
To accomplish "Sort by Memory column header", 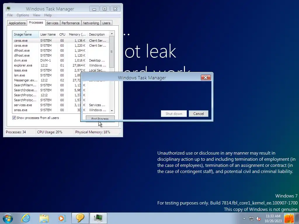I will tap(77, 34).
